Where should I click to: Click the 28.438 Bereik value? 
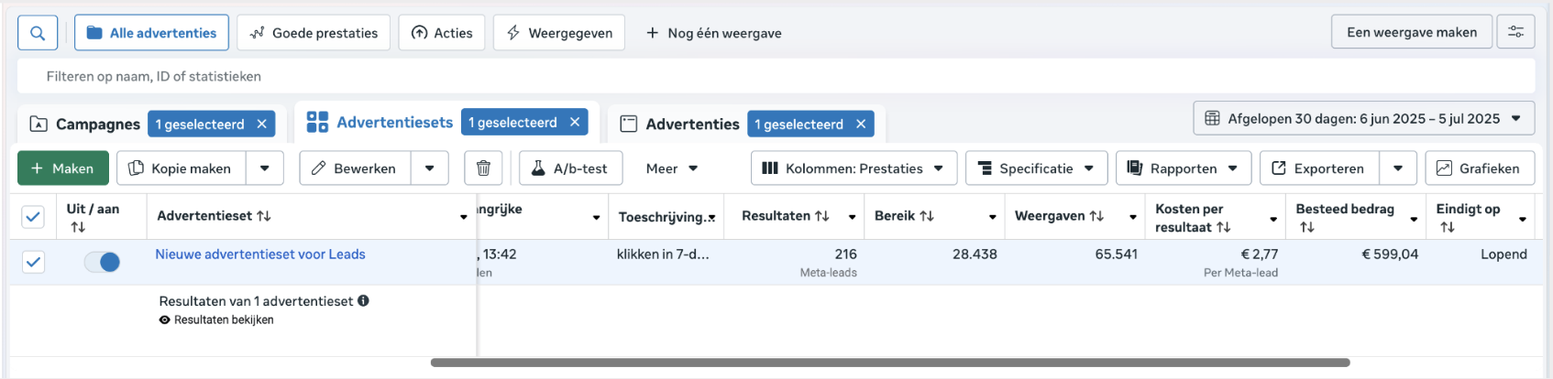point(975,254)
